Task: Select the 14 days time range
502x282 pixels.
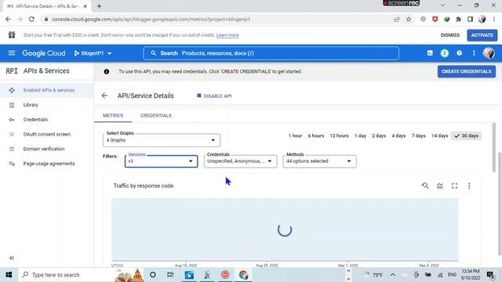Action: 439,136
